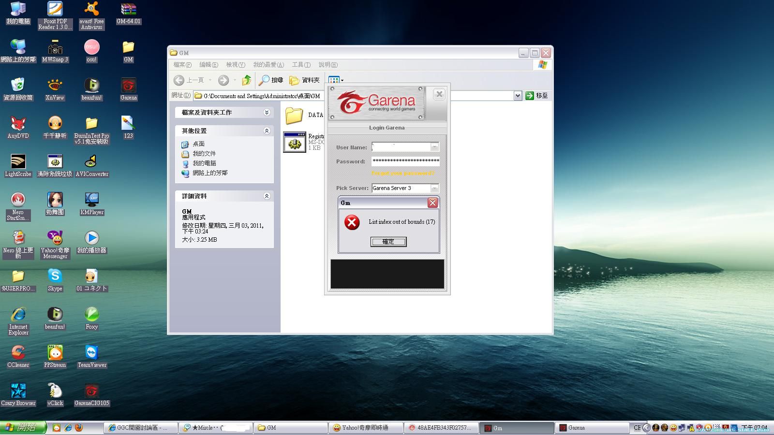Click the 開始 Start button

(x=23, y=428)
